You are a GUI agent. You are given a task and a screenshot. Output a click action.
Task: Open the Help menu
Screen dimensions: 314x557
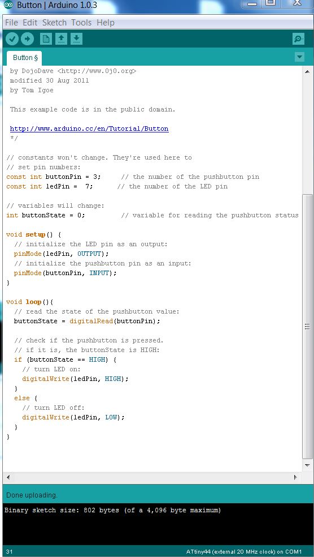pos(105,23)
